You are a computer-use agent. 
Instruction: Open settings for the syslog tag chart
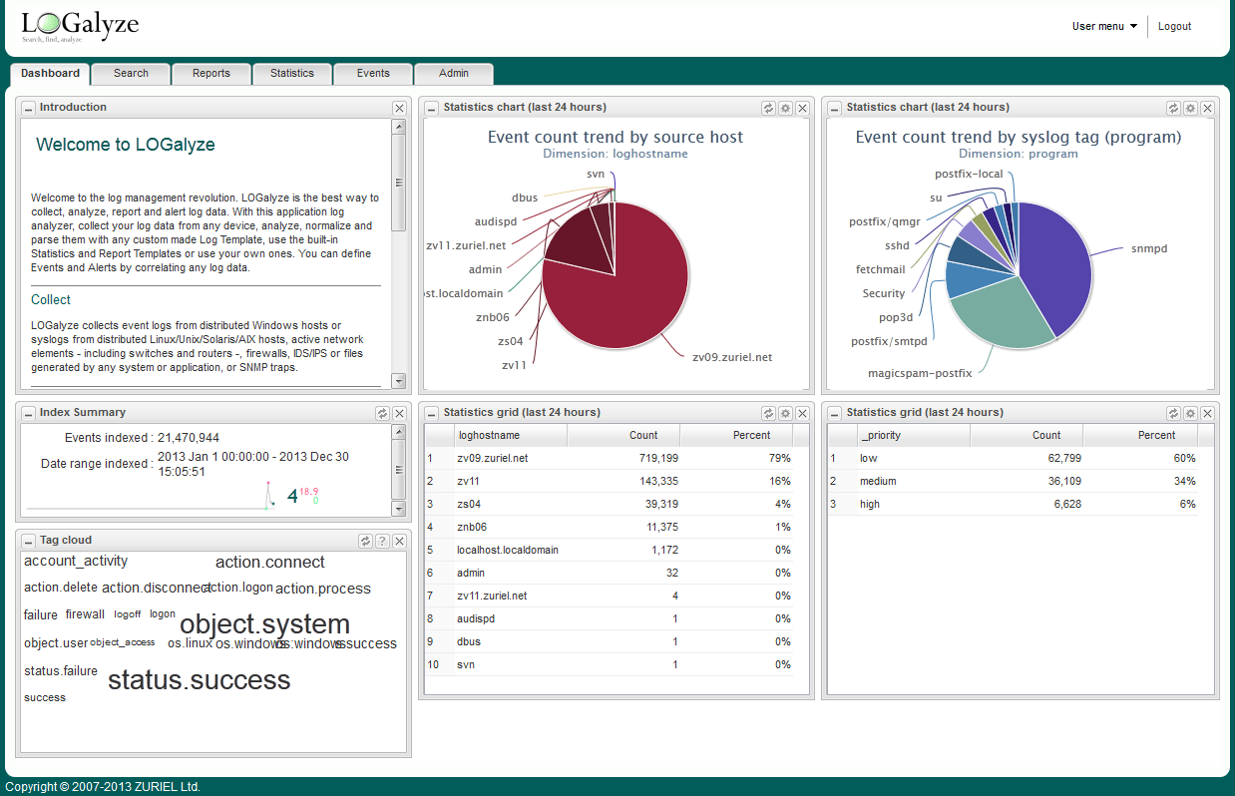pos(1190,108)
